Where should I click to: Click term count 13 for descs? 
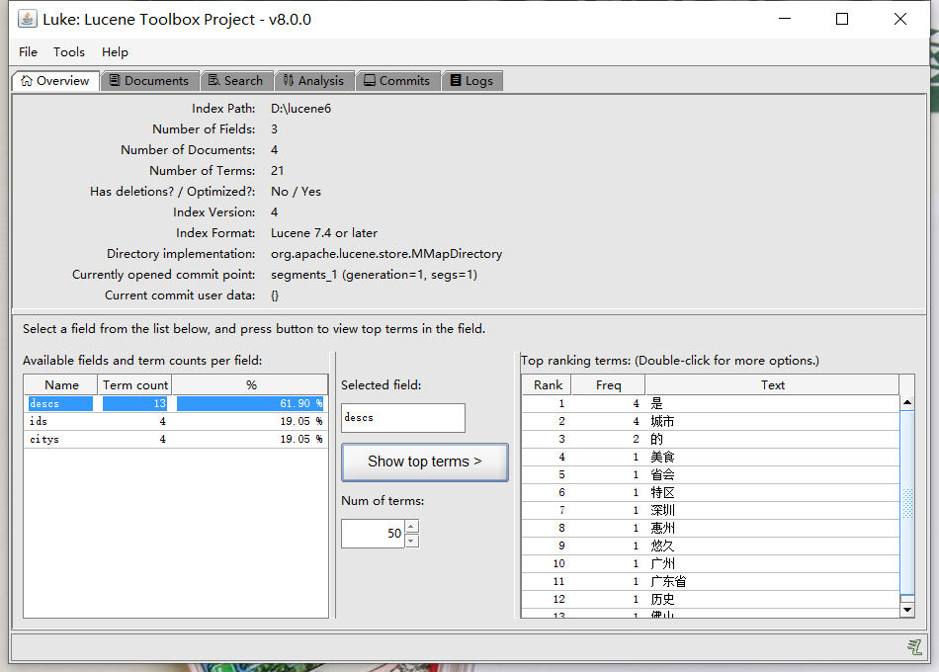(x=134, y=403)
